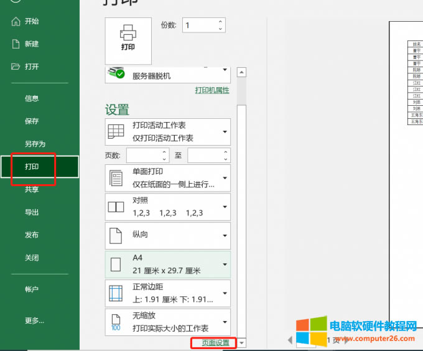This screenshot has width=423, height=351.
Task: Decrement the pages 'to' spinner down arrow
Action: pyautogui.click(x=226, y=159)
